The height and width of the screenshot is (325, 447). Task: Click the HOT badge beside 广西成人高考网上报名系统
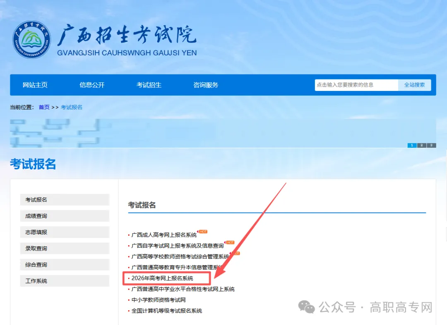203,232
